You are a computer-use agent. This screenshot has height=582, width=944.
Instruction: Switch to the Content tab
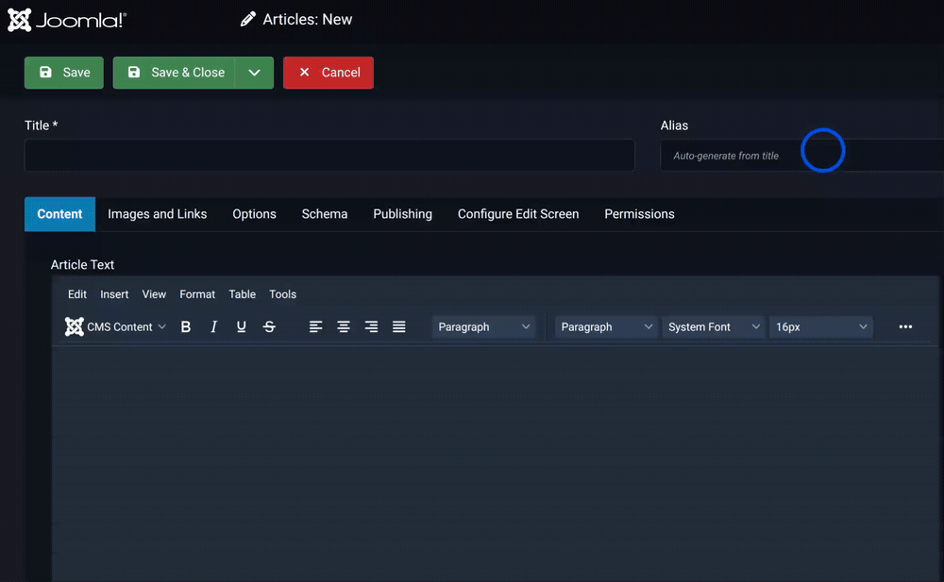(59, 214)
